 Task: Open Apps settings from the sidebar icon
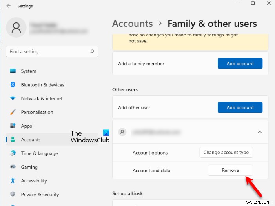13,126
